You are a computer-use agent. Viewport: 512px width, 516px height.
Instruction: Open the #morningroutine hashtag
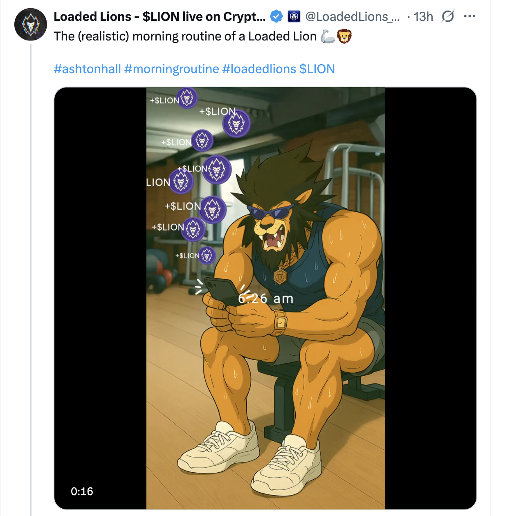coord(172,69)
